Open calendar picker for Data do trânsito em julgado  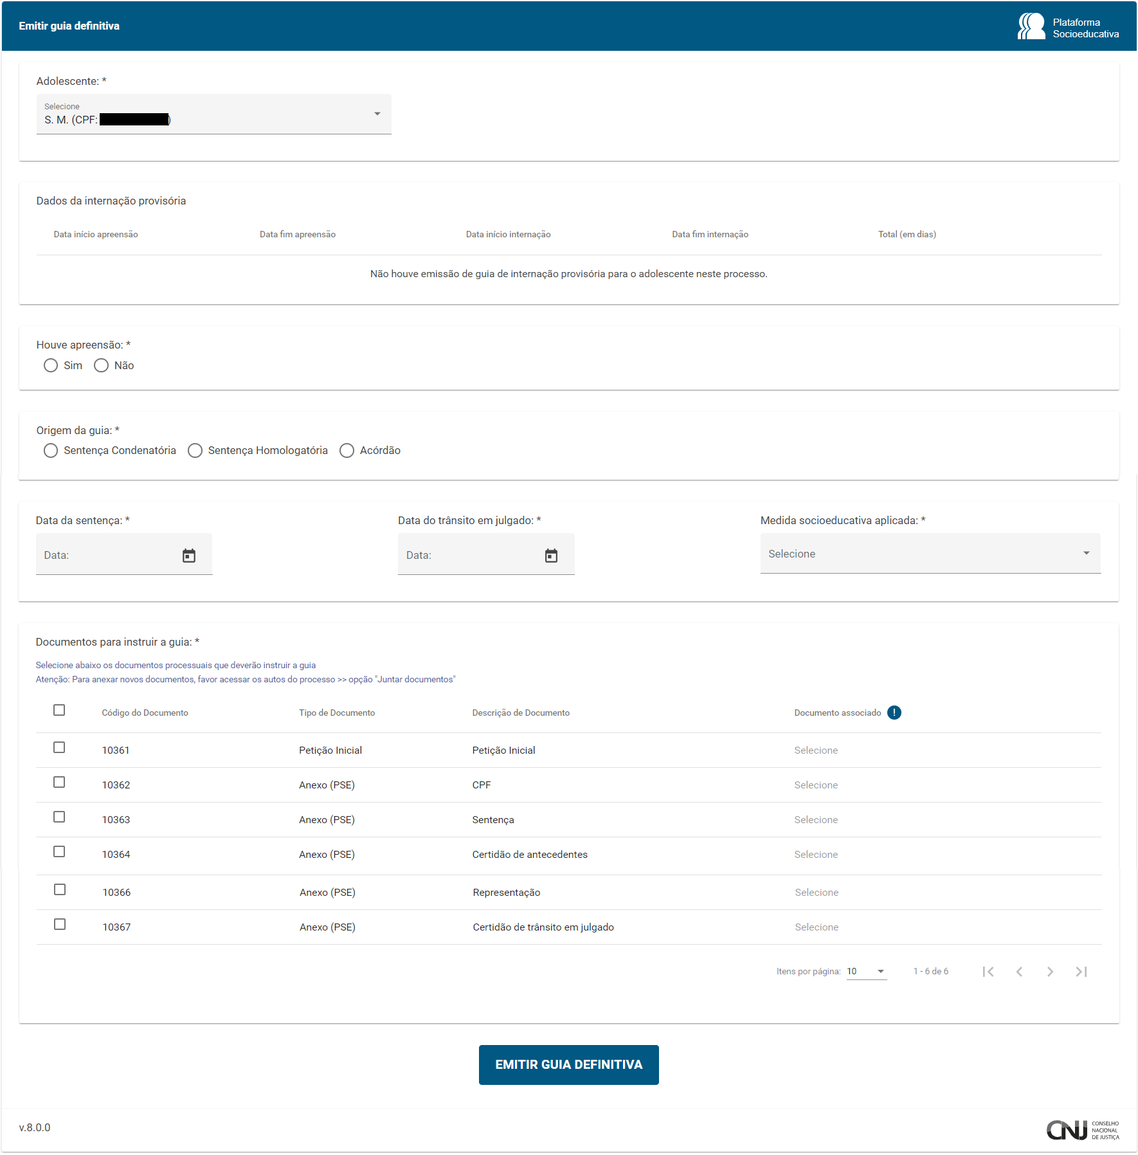coord(551,556)
